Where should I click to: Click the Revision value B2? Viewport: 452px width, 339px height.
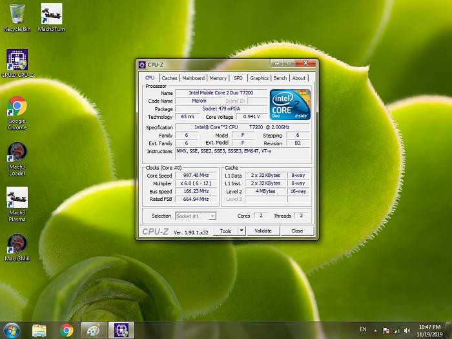298,143
